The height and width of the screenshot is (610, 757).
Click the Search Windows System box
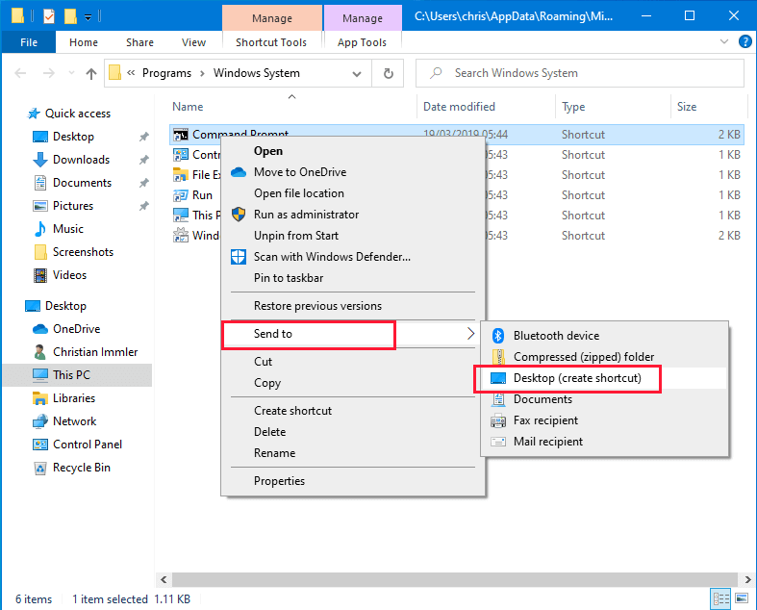(579, 73)
